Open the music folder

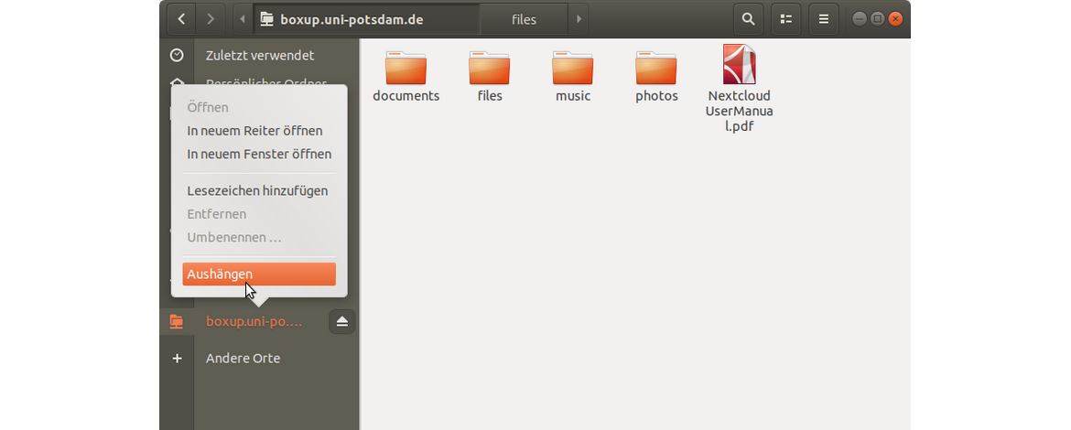(x=572, y=75)
